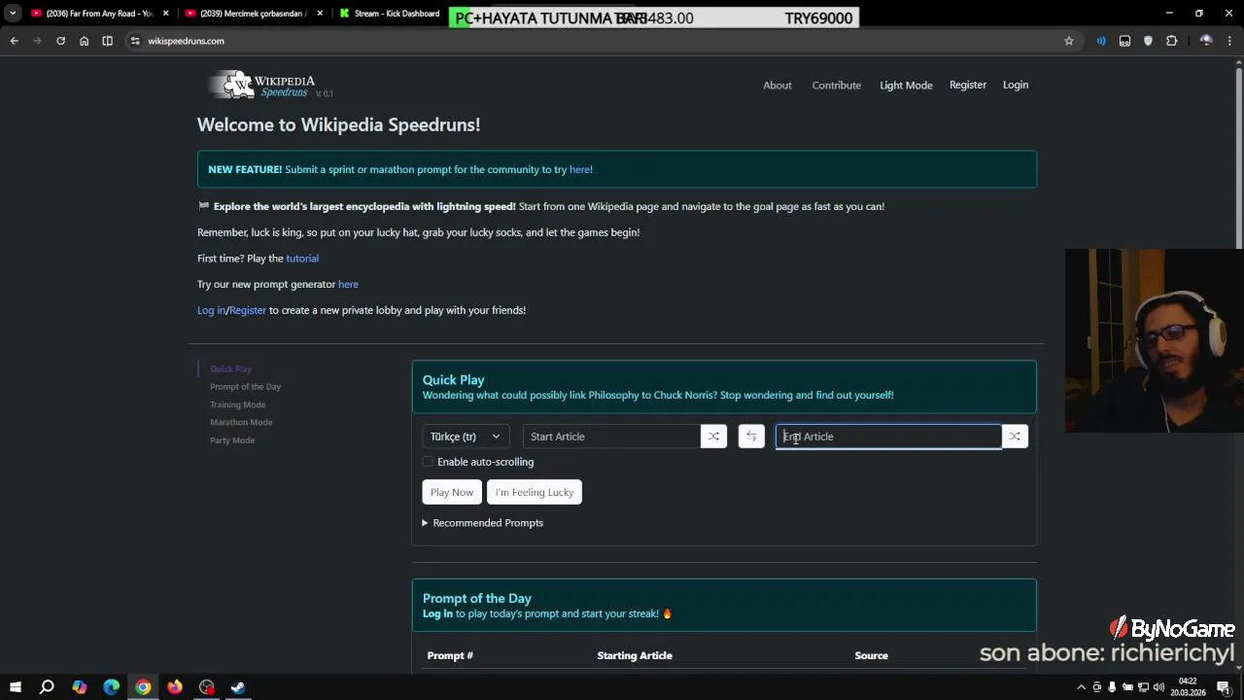Reload the current page
Viewport: 1244px width, 700px height.
point(60,41)
